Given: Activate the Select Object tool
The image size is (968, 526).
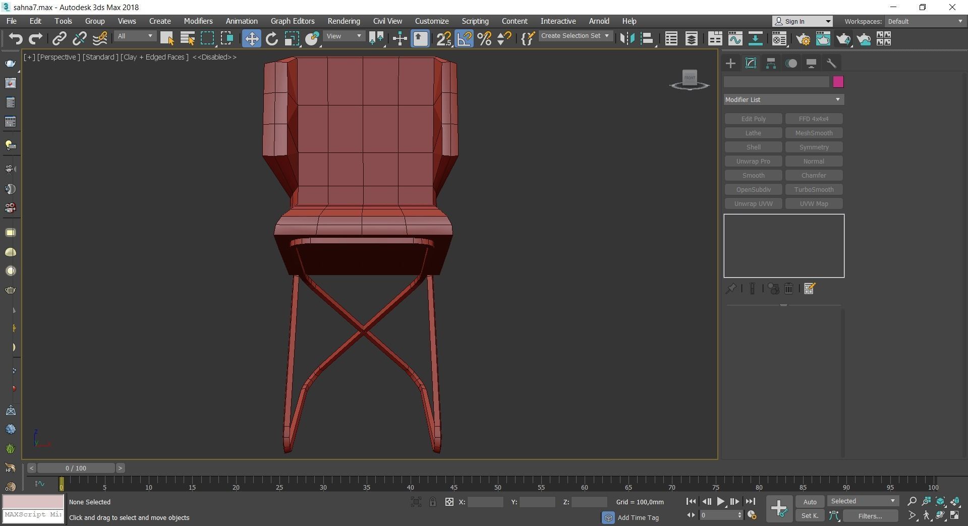Looking at the screenshot, I should pos(167,39).
